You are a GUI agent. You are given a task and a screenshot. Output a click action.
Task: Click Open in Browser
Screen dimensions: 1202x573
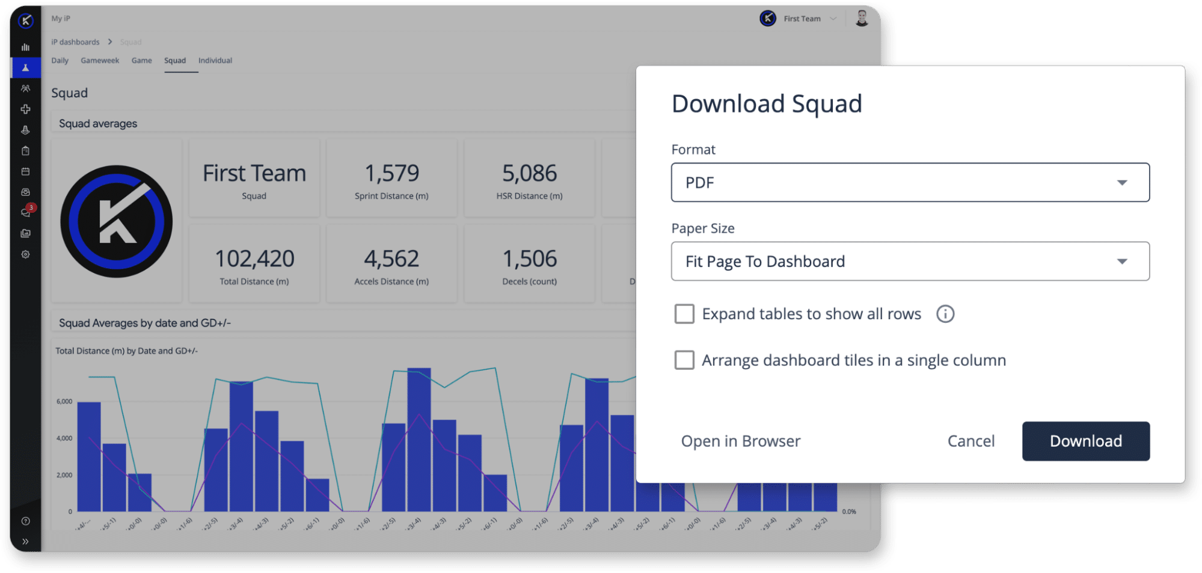(740, 441)
